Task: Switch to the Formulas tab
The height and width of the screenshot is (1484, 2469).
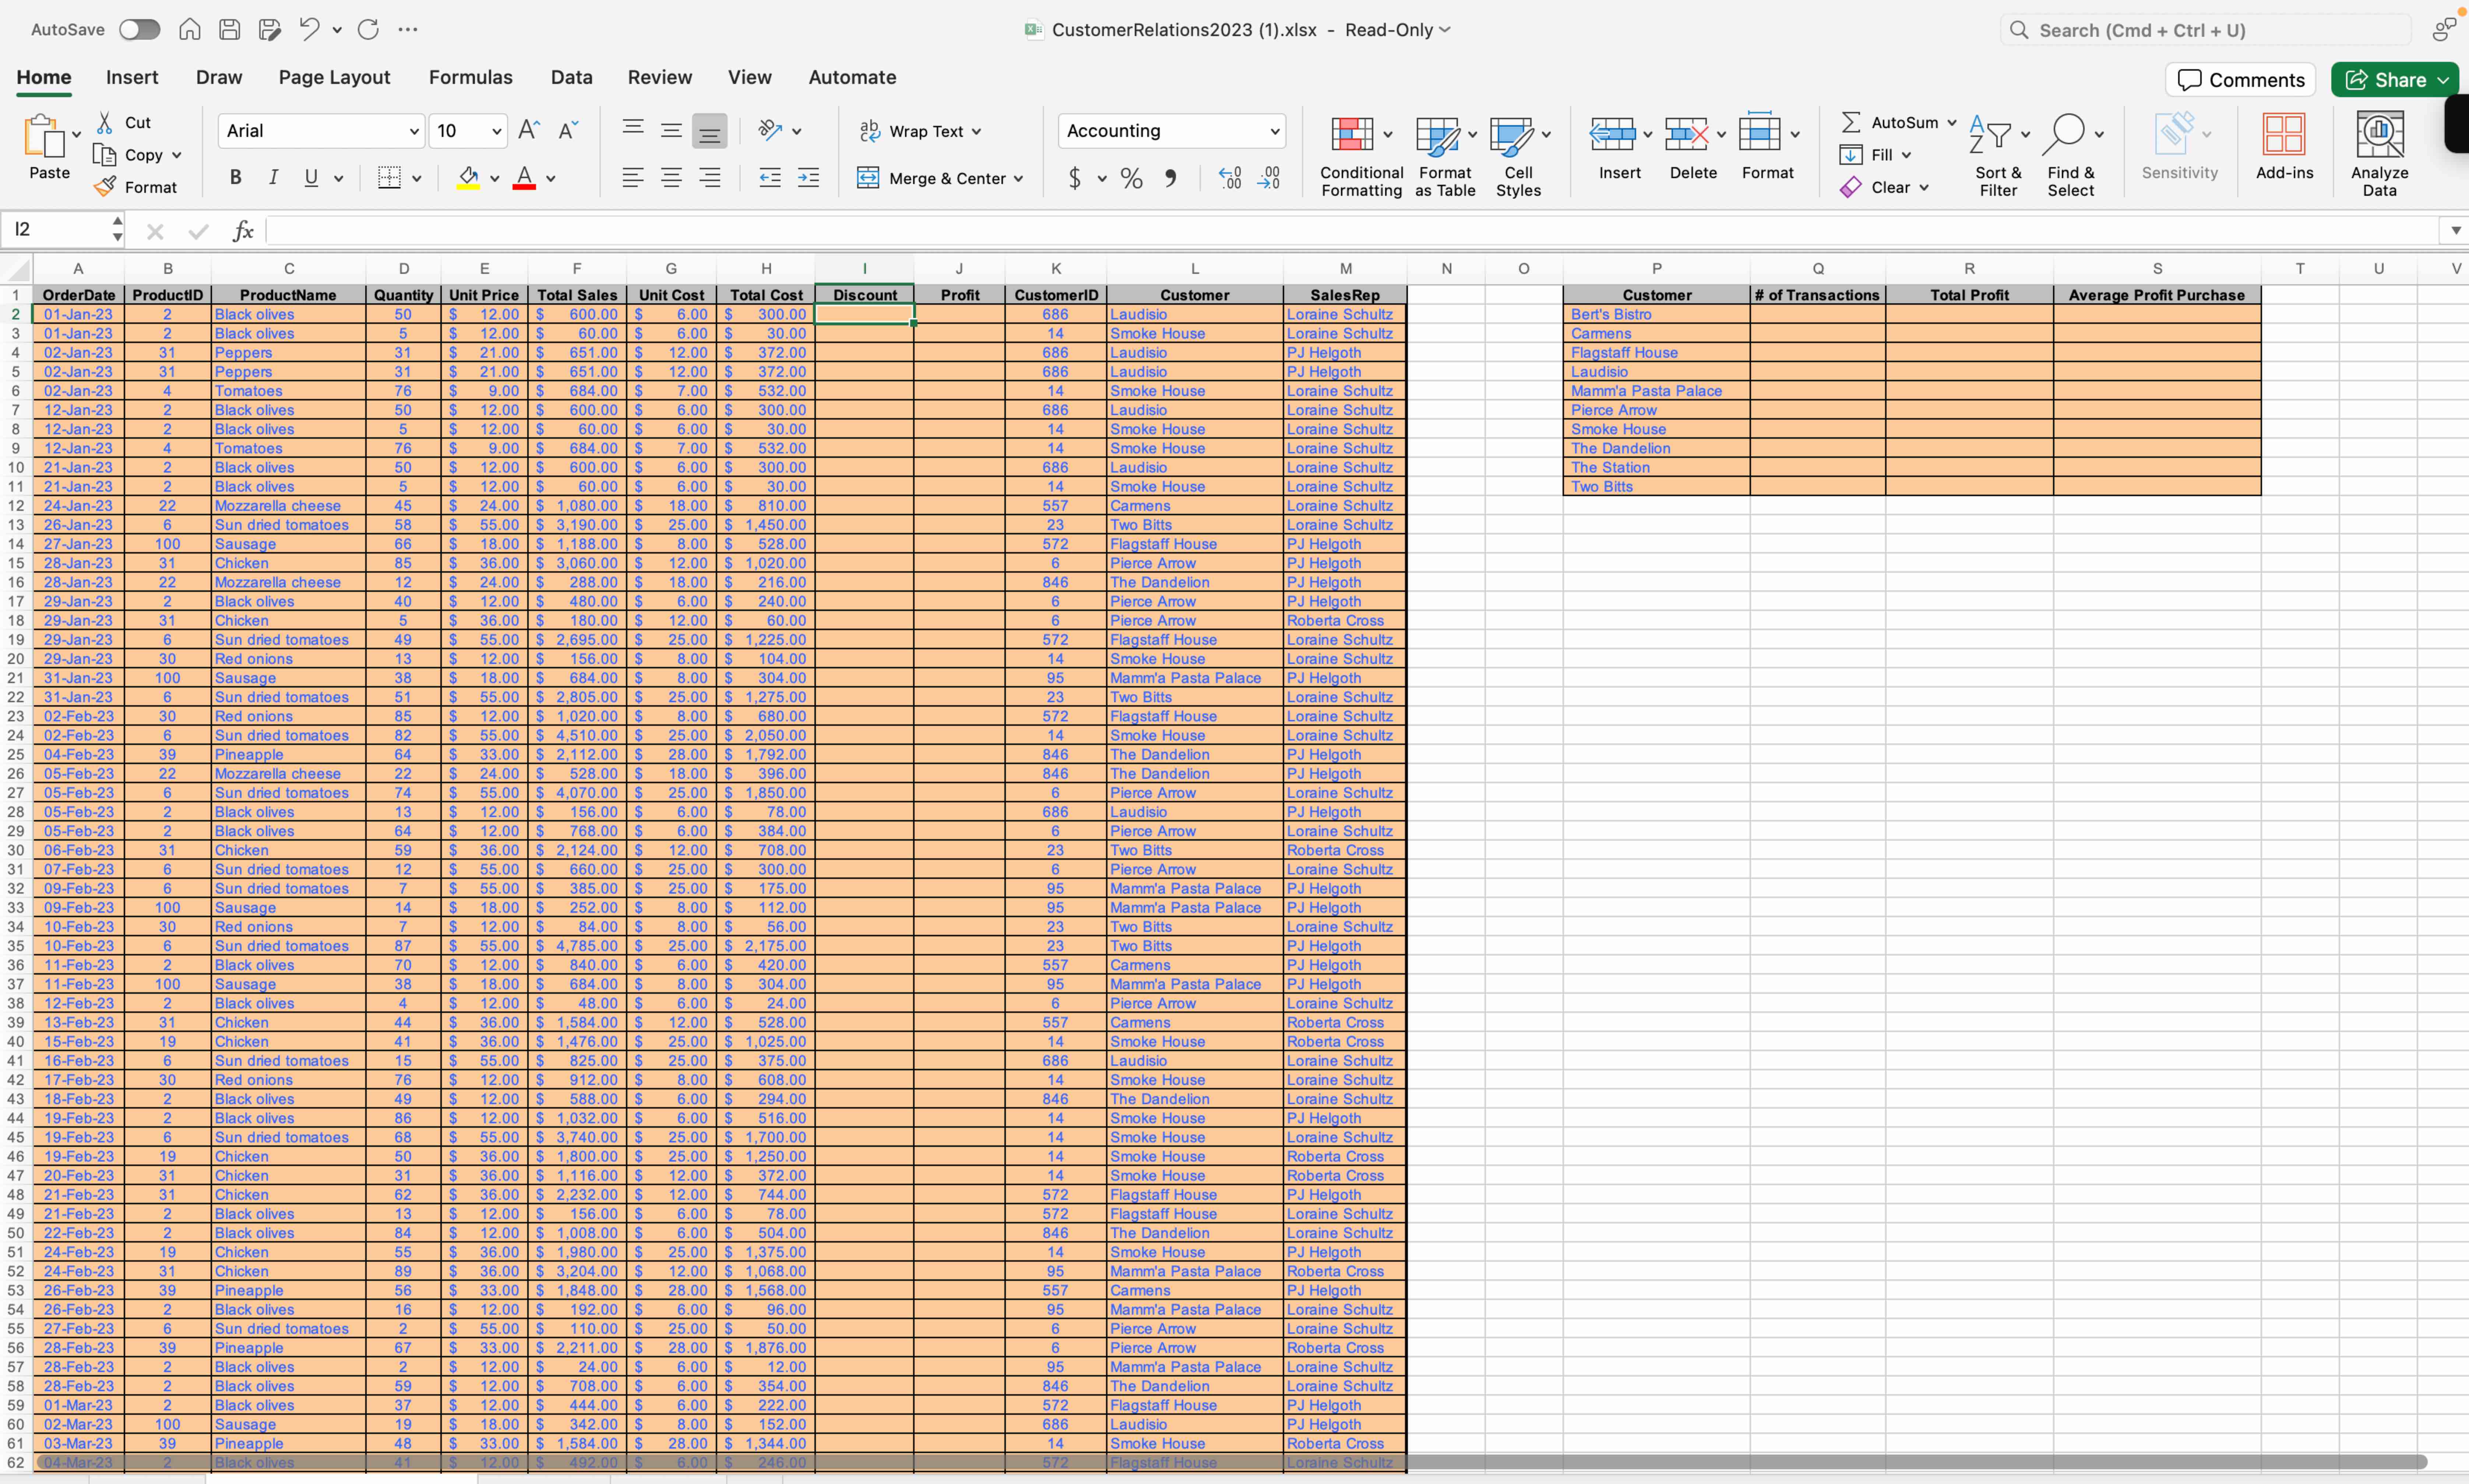Action: [x=470, y=77]
